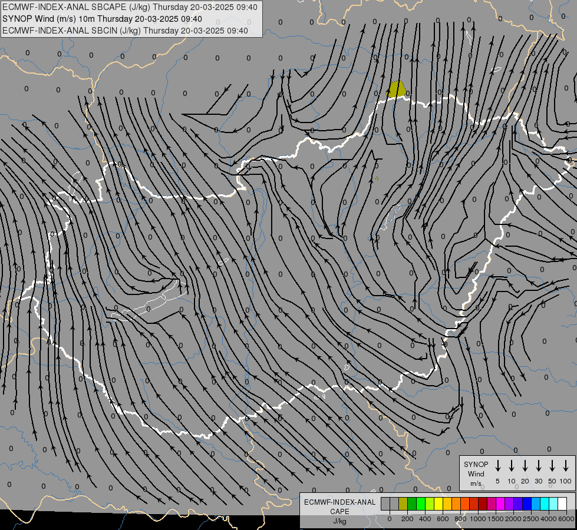Select the olive swatch in the CAPE legend

(x=403, y=503)
